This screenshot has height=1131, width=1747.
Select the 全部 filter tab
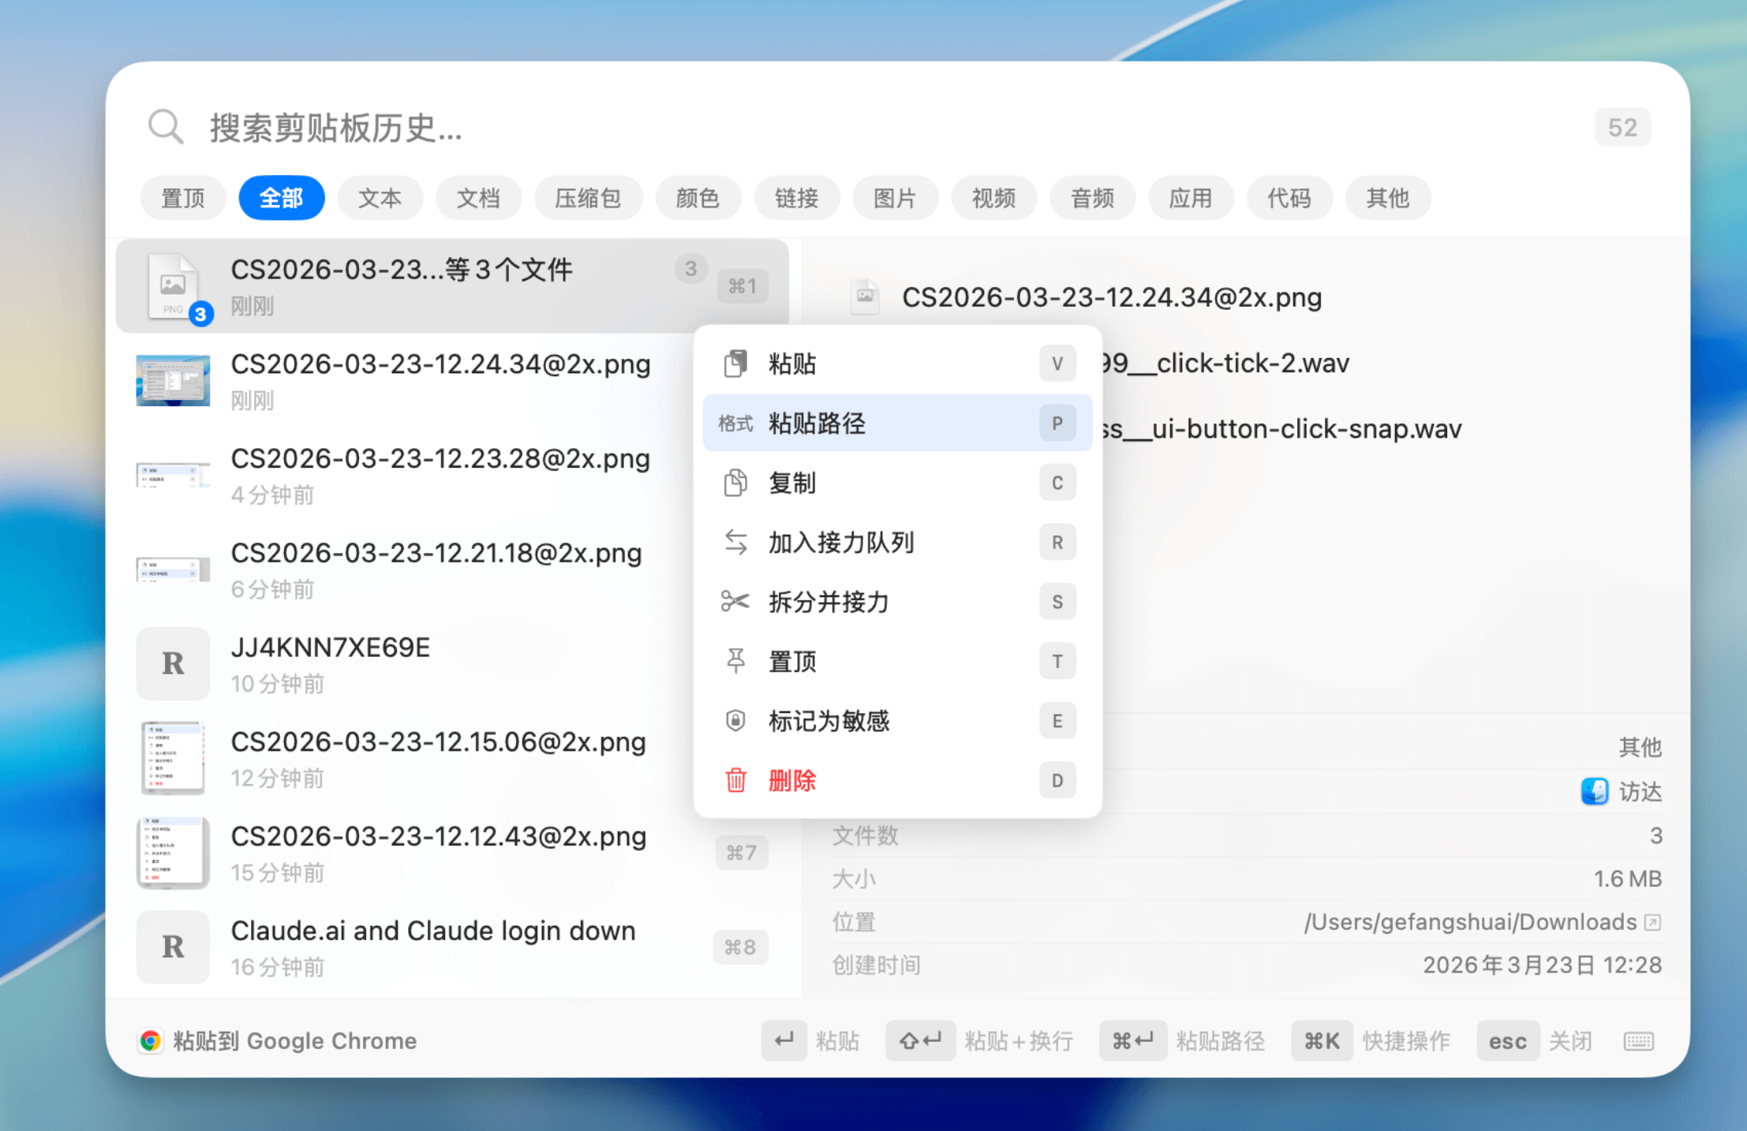282,198
